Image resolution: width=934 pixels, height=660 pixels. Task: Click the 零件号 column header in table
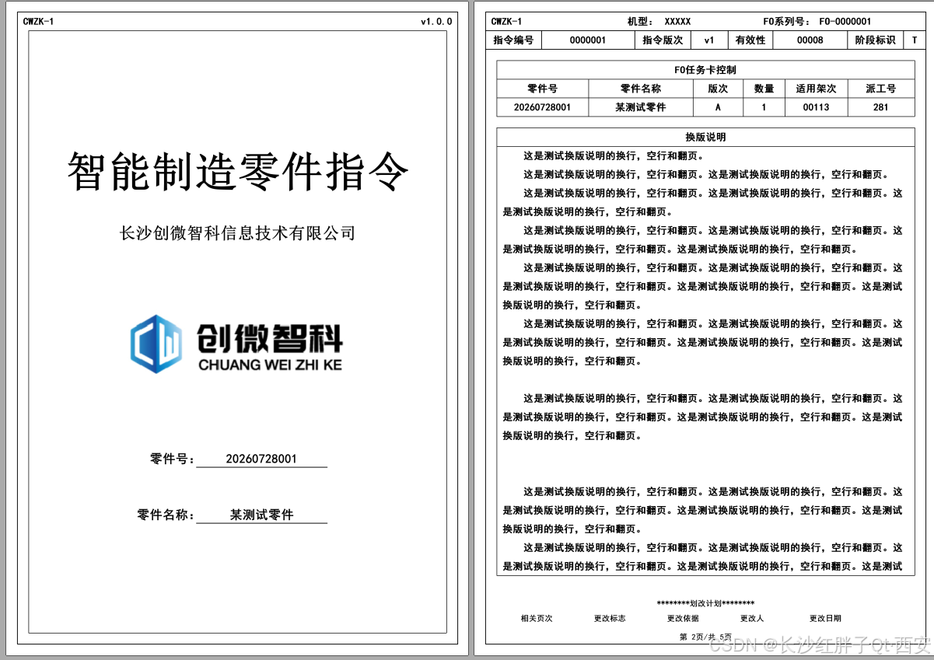pos(543,89)
